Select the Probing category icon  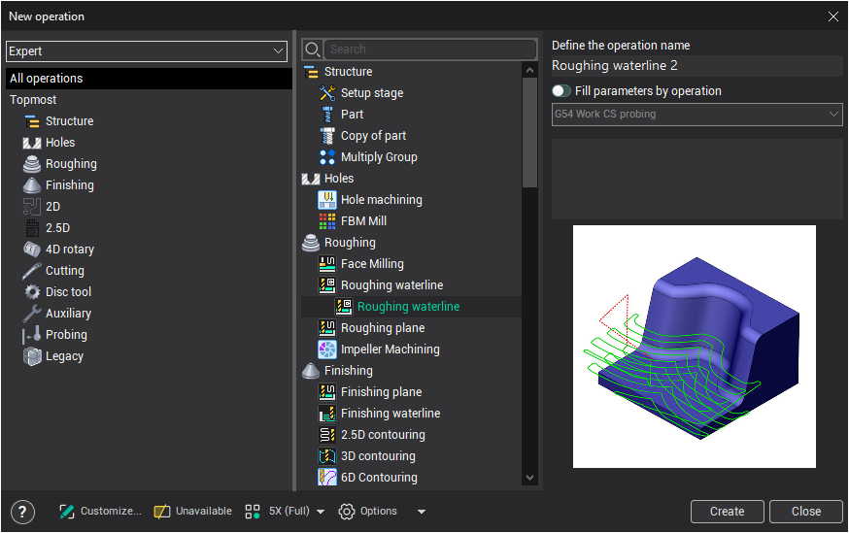(x=31, y=335)
